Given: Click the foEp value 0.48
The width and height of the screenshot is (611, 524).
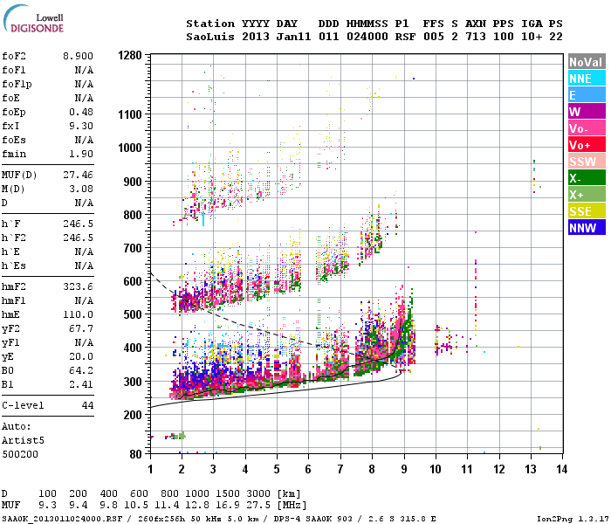Looking at the screenshot, I should [x=81, y=113].
